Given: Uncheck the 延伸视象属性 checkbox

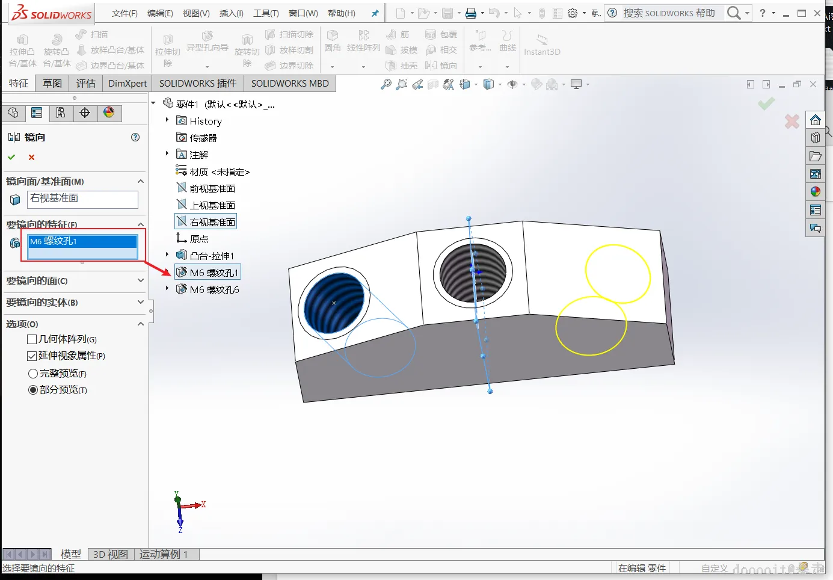Looking at the screenshot, I should click(x=32, y=356).
